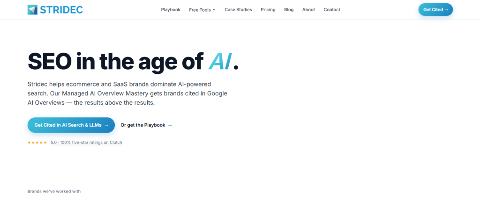
Task: Click Get Cited in AI Search & LLMs
Action: [71, 125]
